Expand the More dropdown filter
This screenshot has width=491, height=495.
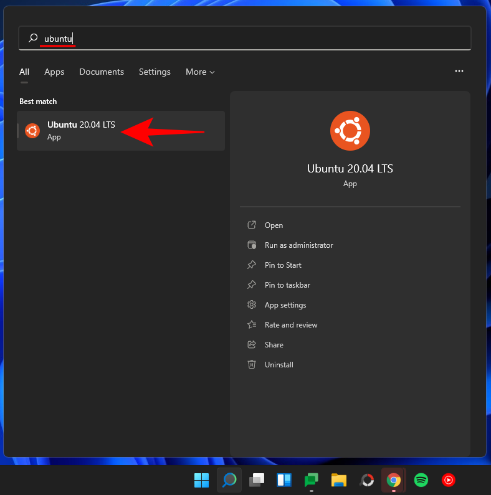coord(200,72)
